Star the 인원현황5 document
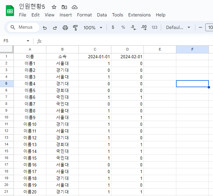 coord(54,7)
